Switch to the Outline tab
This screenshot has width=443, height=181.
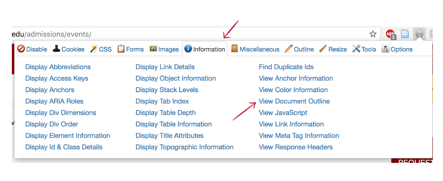[299, 49]
